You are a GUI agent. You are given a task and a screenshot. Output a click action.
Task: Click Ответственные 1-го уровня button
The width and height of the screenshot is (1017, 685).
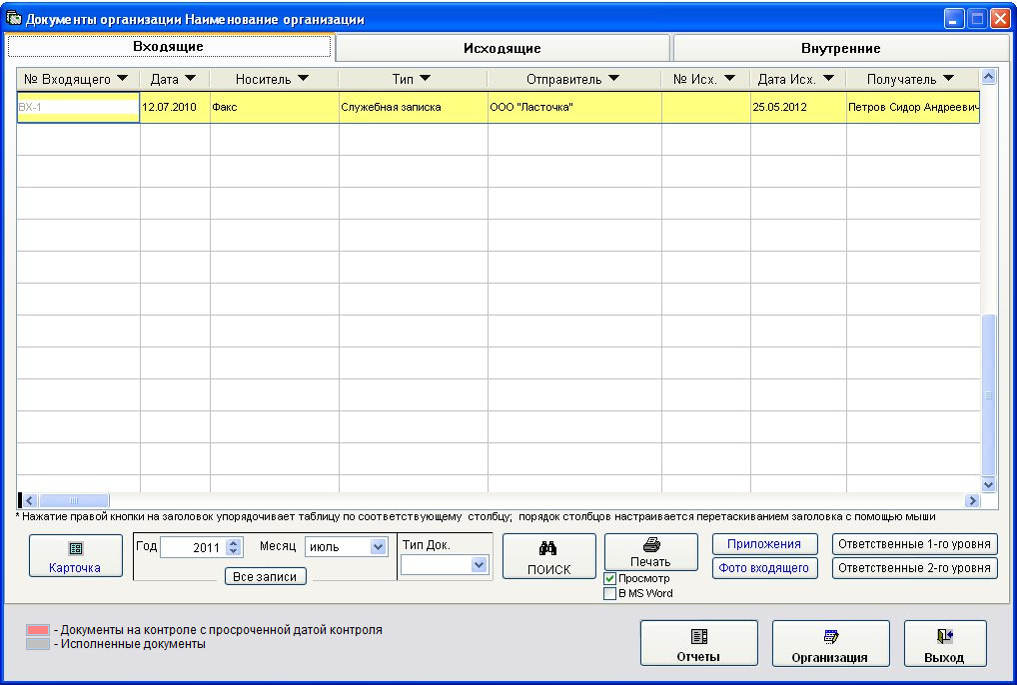(914, 544)
